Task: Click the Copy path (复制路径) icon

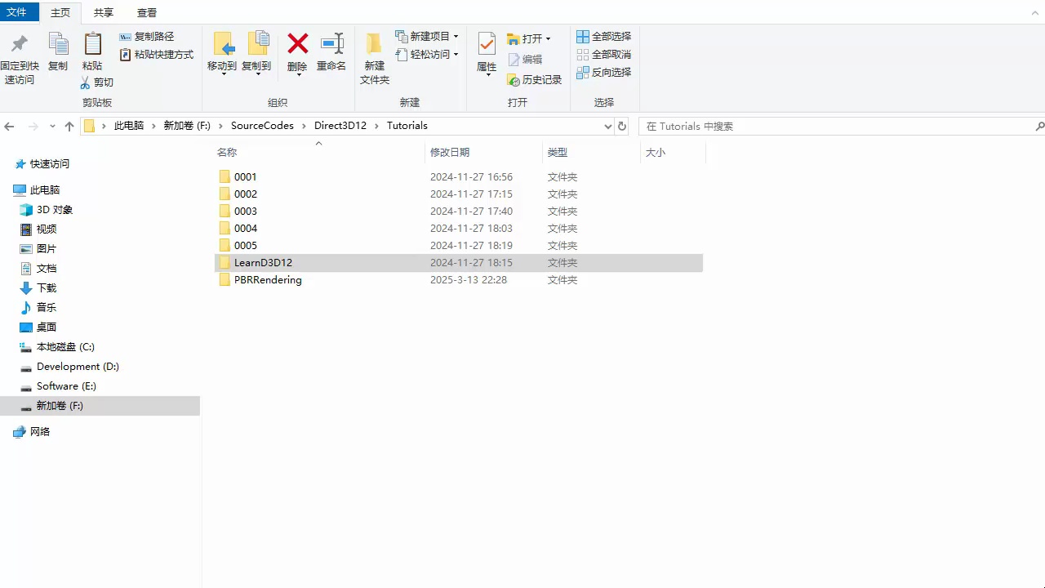Action: pos(148,36)
